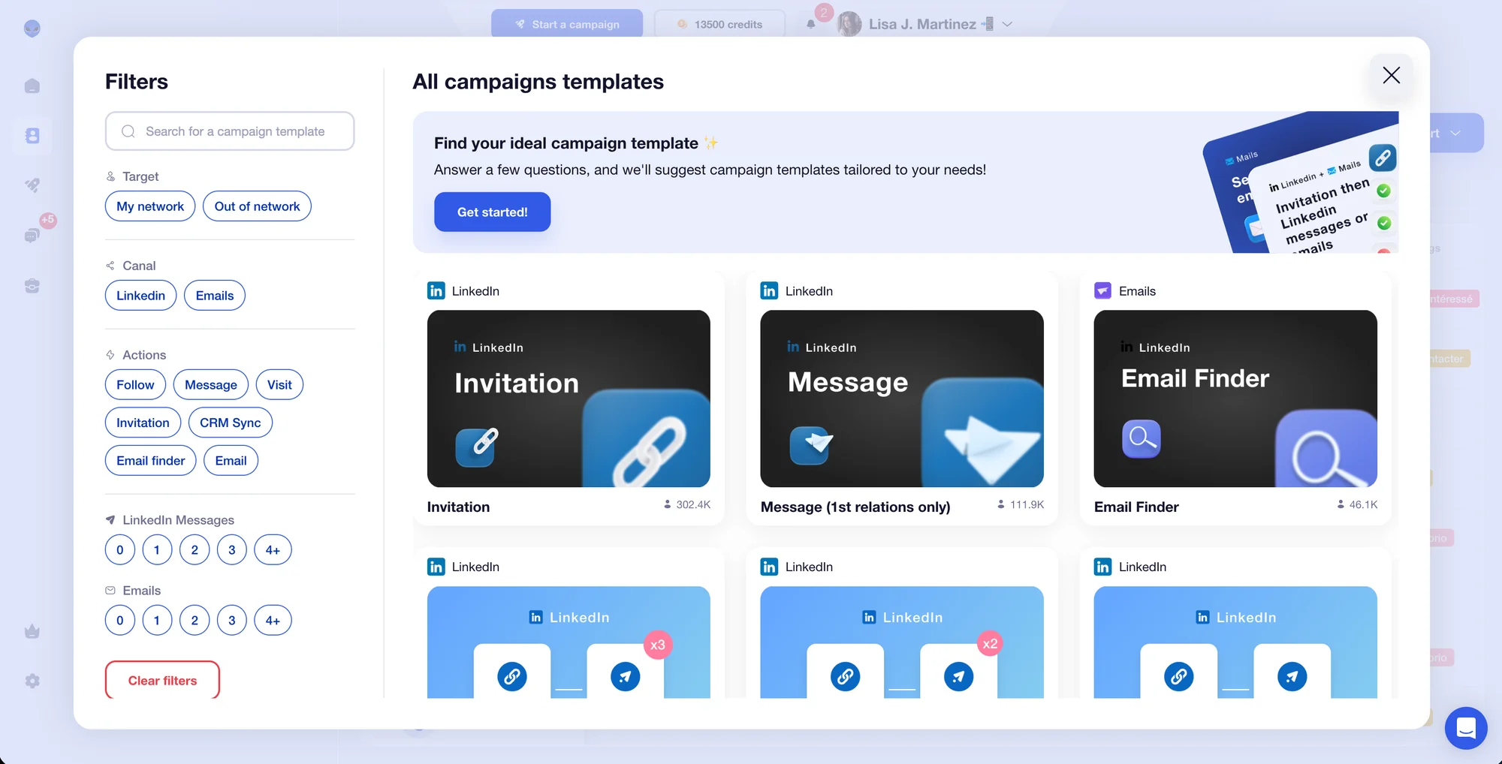Click the notification bell icon
1502x764 pixels.
(x=811, y=24)
